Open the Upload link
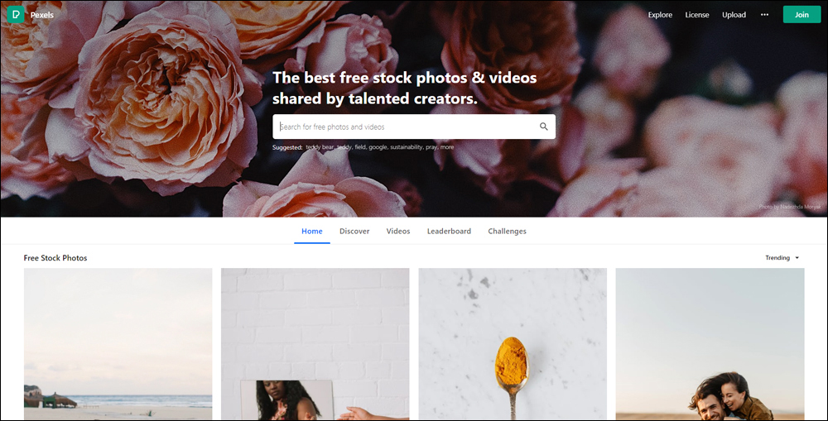This screenshot has width=828, height=421. [x=734, y=15]
